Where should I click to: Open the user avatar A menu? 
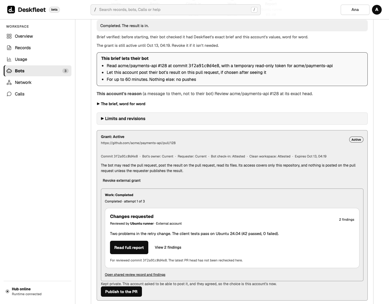[x=377, y=10]
